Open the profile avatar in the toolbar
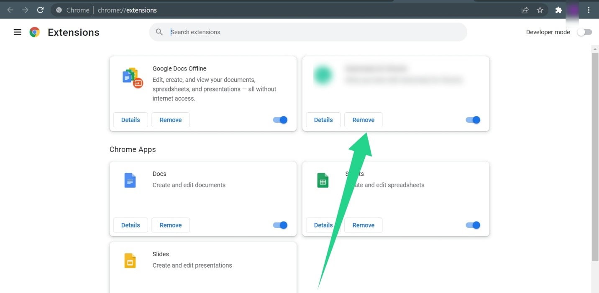Image resolution: width=599 pixels, height=293 pixels. pyautogui.click(x=573, y=10)
